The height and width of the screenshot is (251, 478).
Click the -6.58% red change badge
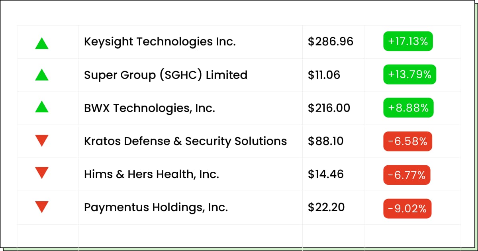[x=407, y=141]
